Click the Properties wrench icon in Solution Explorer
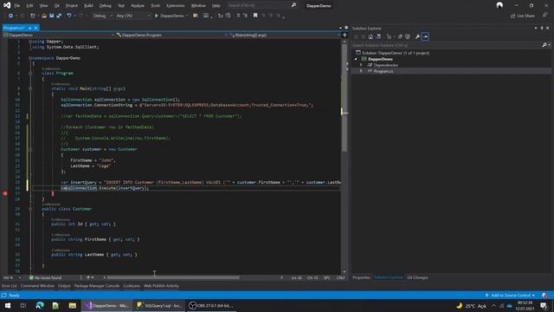 [x=417, y=36]
